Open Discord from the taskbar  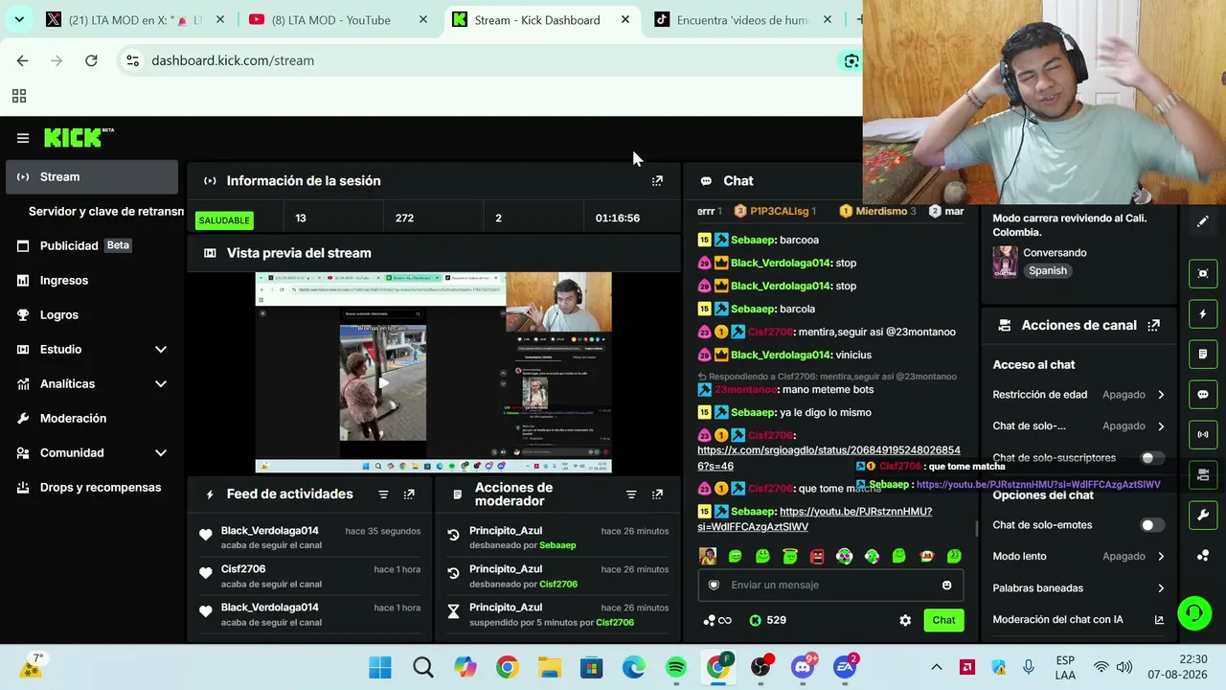803,668
